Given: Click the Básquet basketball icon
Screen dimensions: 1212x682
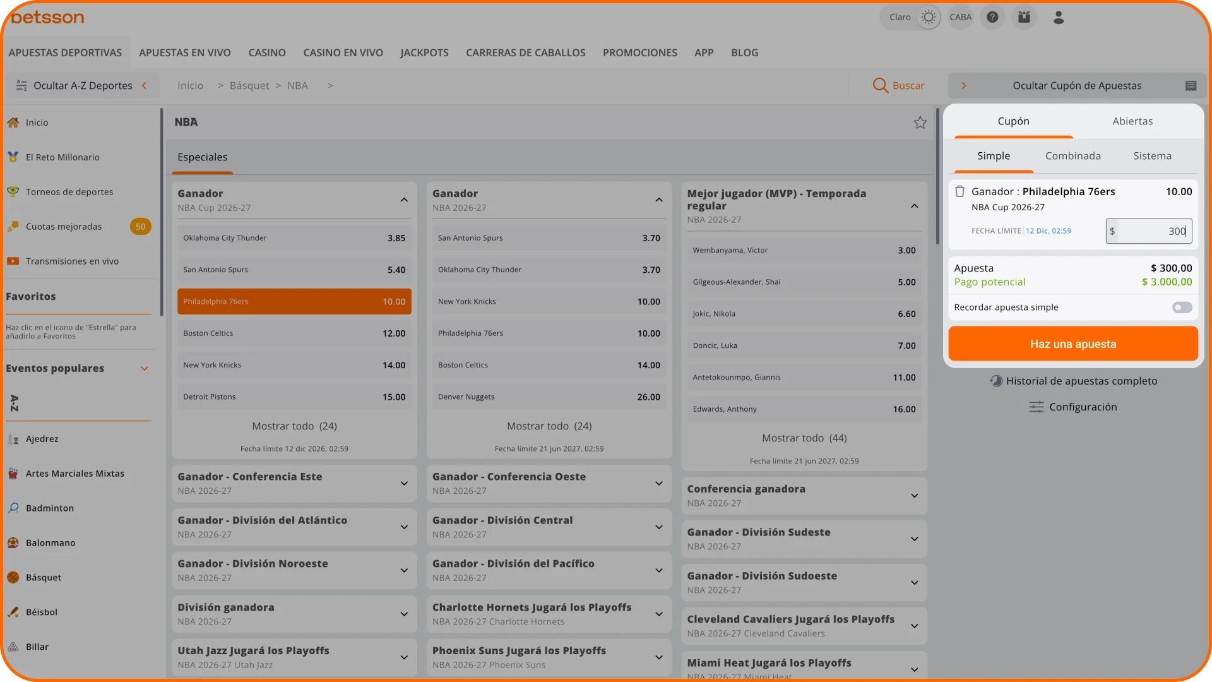Looking at the screenshot, I should tap(13, 578).
